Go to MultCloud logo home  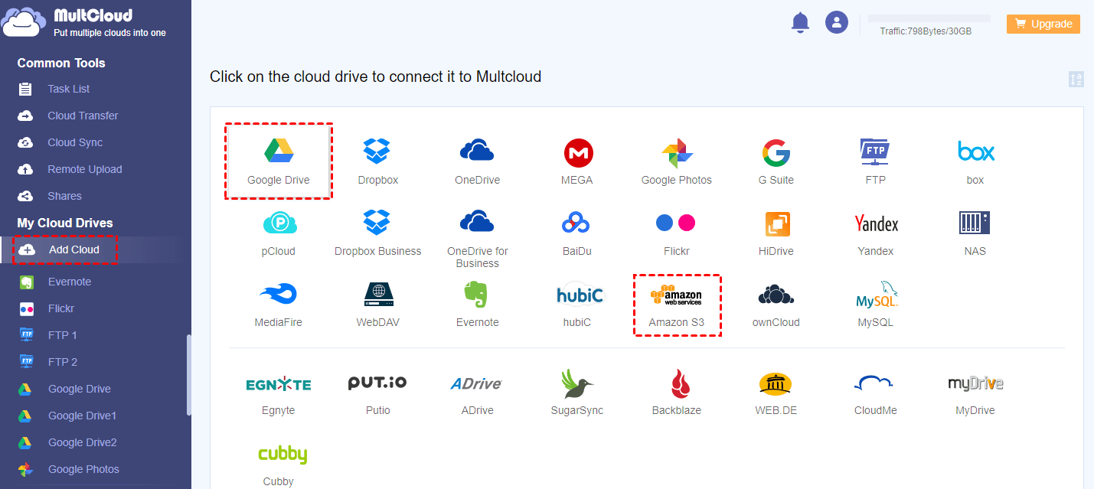click(x=84, y=22)
